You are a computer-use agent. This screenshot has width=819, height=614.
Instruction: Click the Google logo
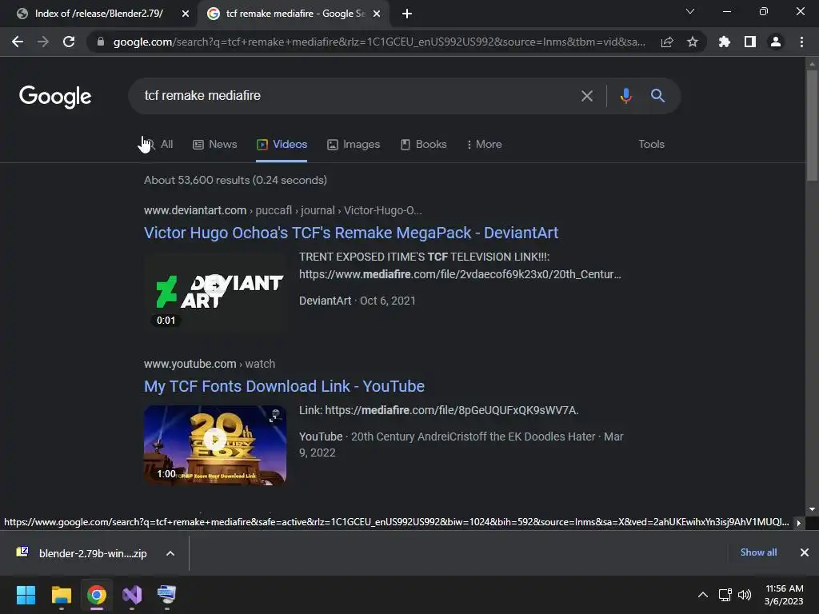pyautogui.click(x=55, y=97)
